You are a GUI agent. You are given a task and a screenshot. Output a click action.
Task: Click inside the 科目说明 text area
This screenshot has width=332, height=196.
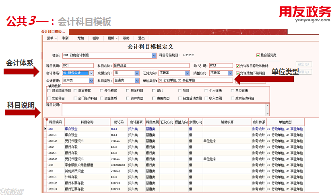pyautogui.click(x=164, y=110)
